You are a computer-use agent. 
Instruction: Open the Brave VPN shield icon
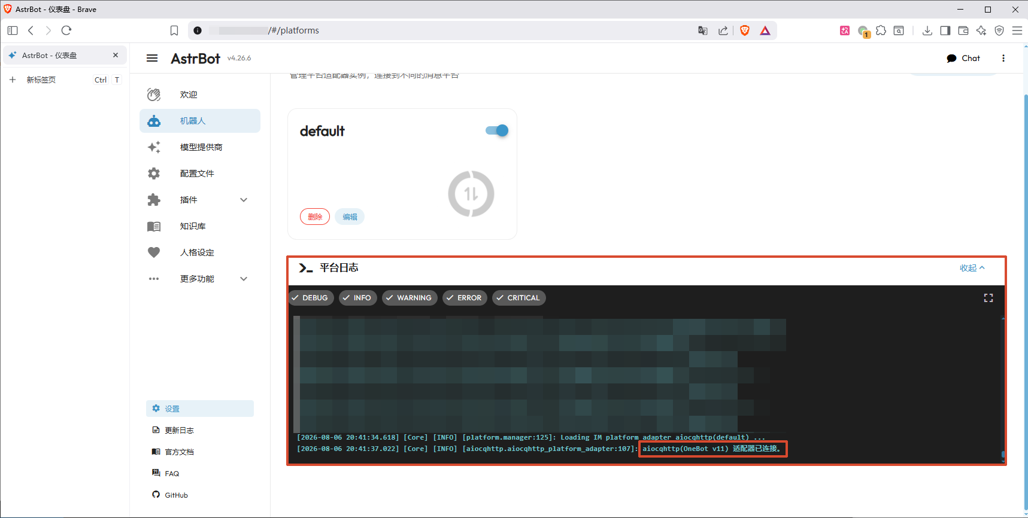[999, 31]
